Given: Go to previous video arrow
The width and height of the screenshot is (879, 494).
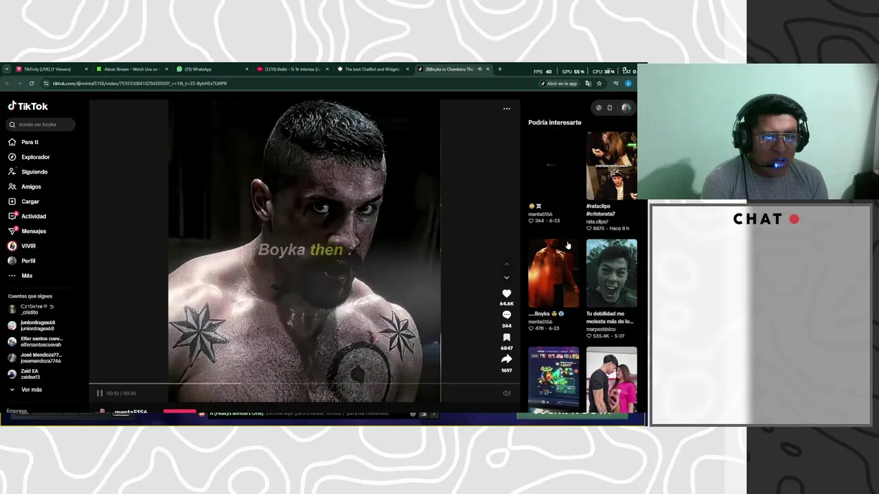Looking at the screenshot, I should click(x=507, y=264).
